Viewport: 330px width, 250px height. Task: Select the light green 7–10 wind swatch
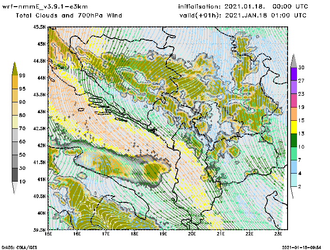(x=294, y=153)
